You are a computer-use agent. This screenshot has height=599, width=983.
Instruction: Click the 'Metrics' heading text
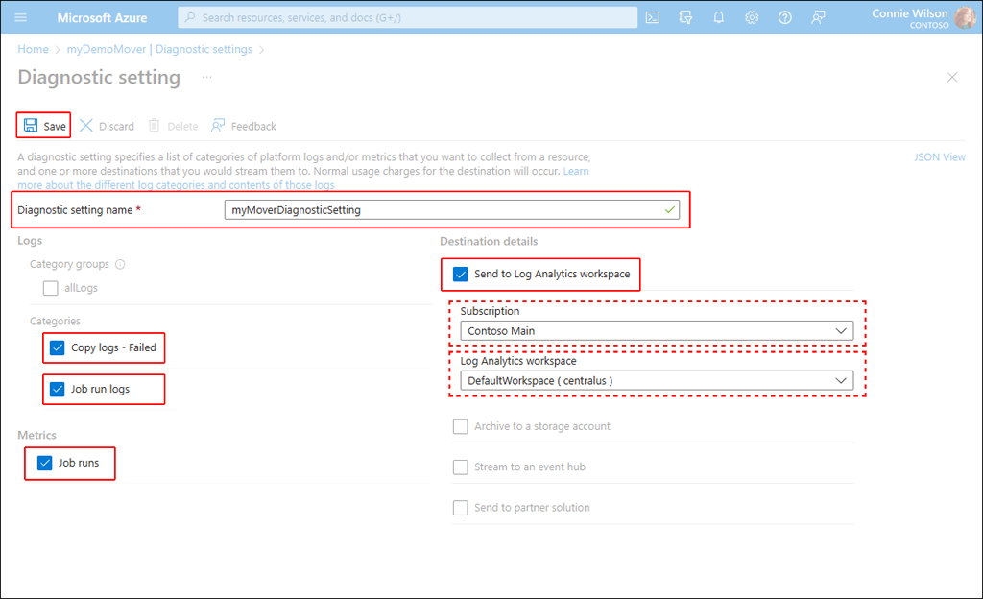[36, 435]
